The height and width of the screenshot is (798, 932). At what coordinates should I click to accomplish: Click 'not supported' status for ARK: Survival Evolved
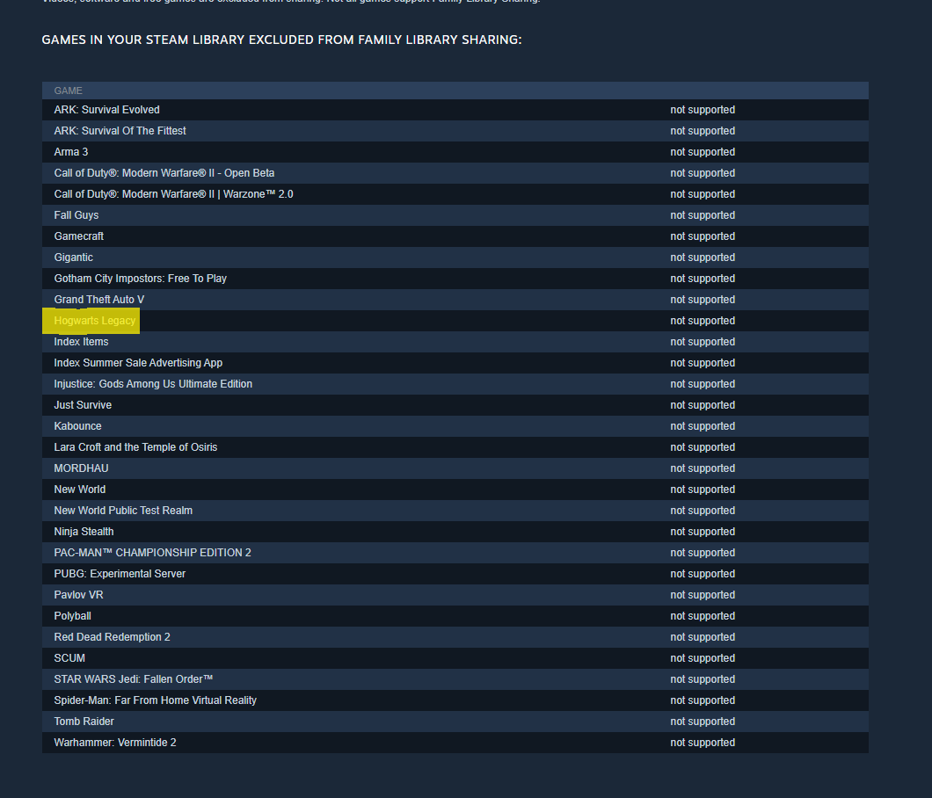click(x=703, y=110)
